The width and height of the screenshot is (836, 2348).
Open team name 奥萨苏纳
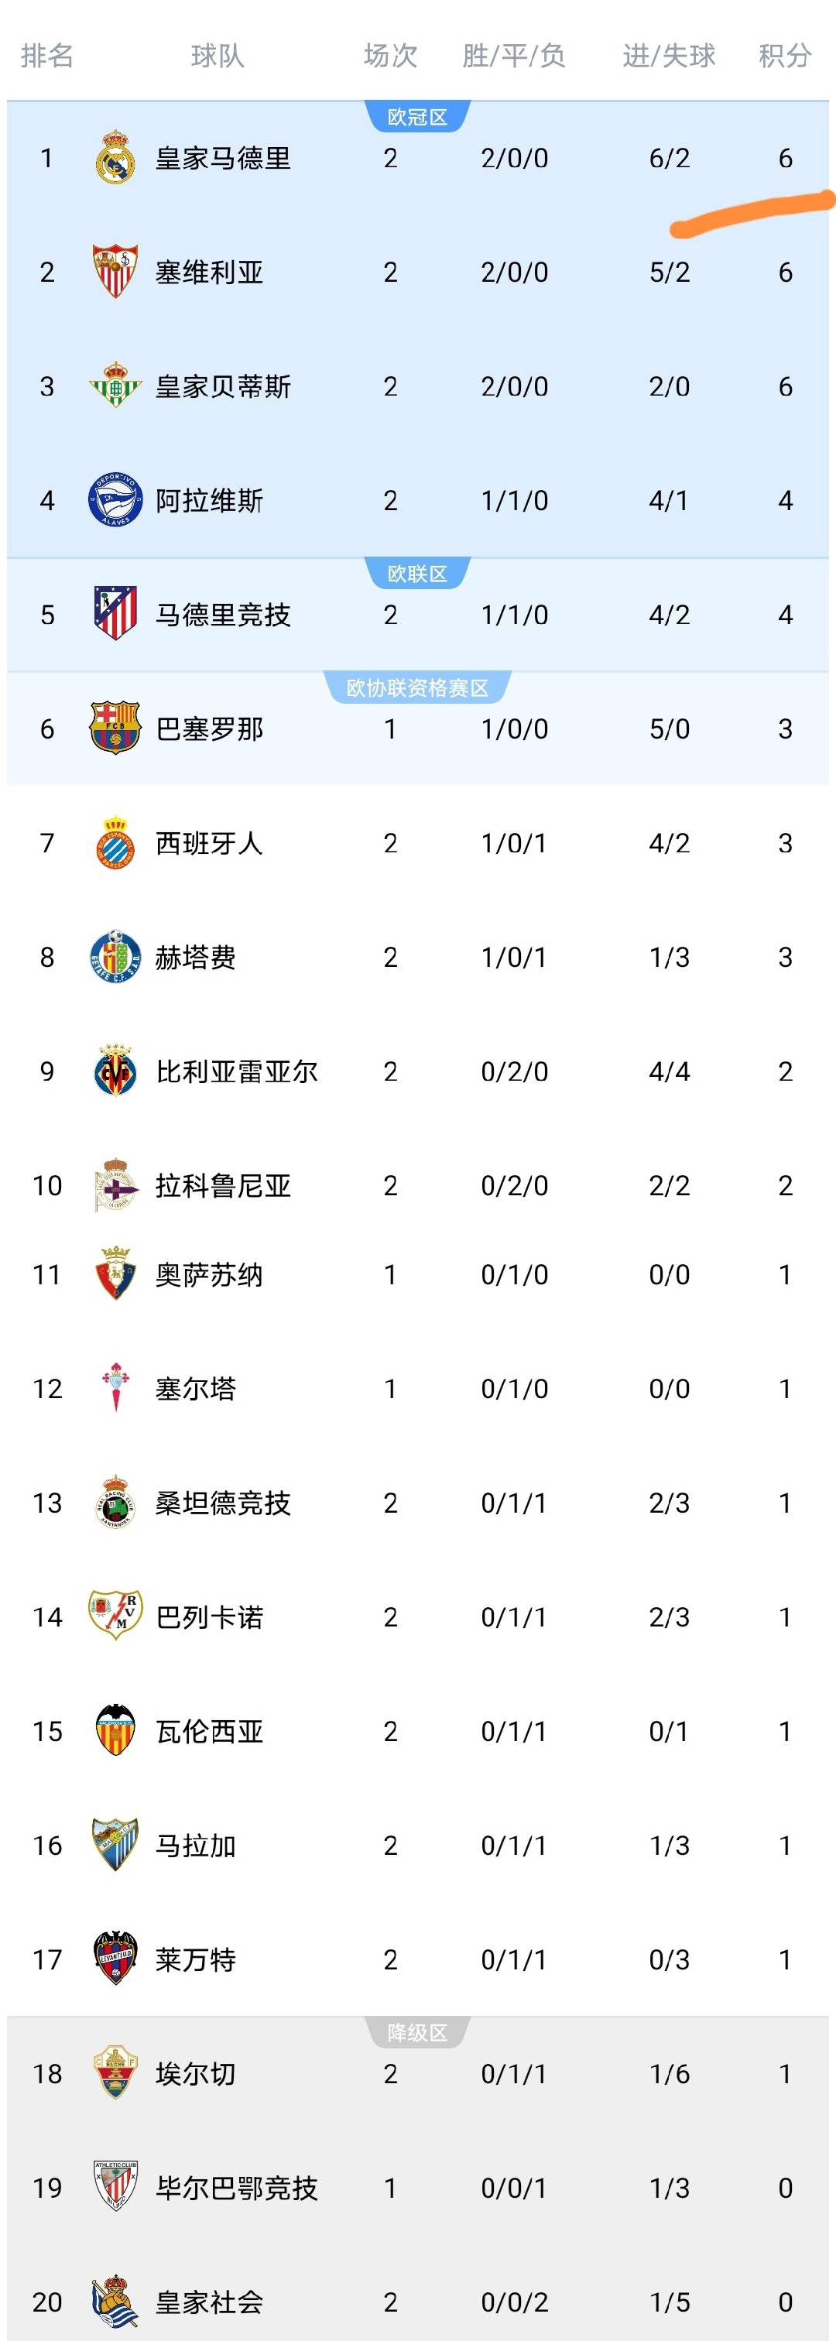pos(210,1274)
